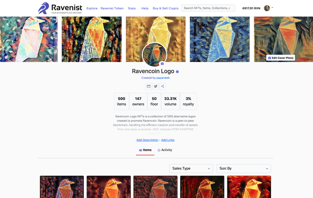
Task: Click the Created by papaneek link
Action: click(156, 78)
